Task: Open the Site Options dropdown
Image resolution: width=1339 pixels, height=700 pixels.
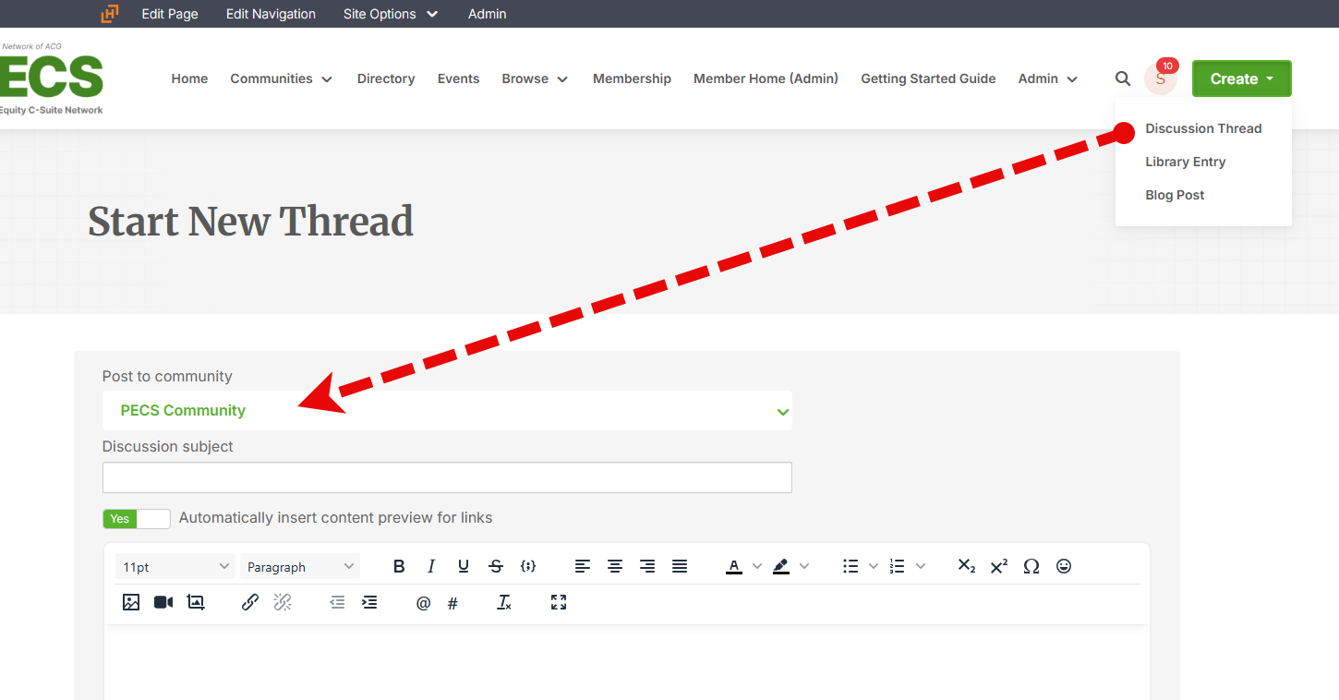Action: pos(391,14)
